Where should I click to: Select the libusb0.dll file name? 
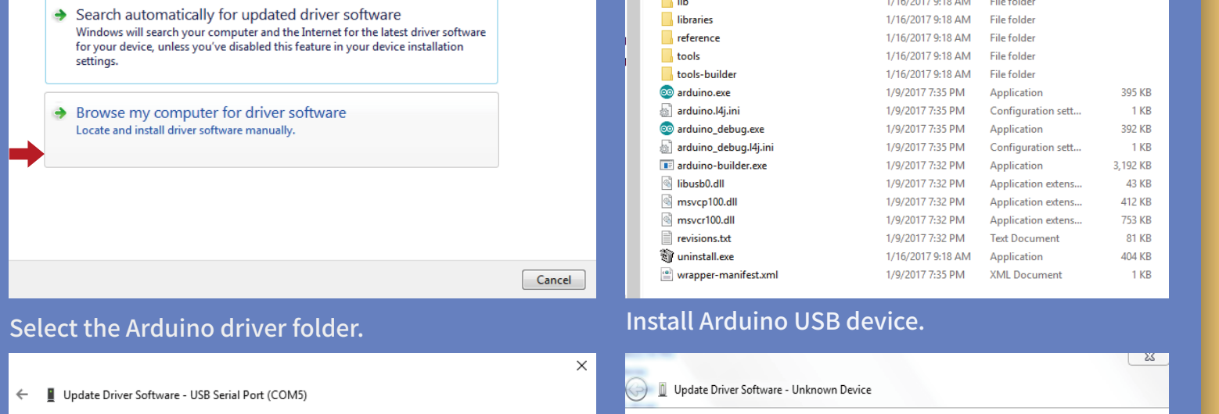700,184
